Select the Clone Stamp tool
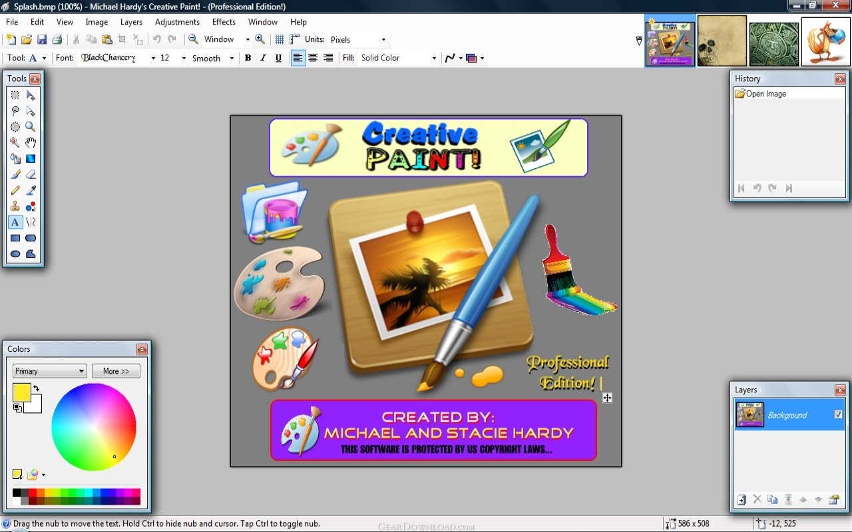The image size is (852, 532). pos(15,206)
